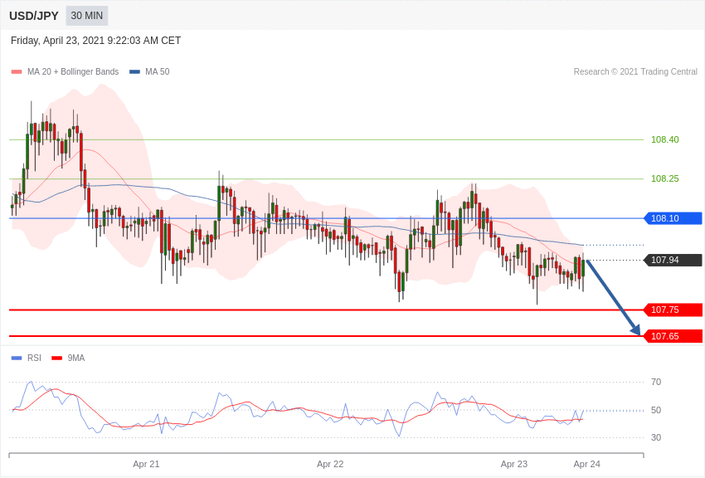705x478 pixels.
Task: Click the 9MA legend label
Action: [x=76, y=358]
